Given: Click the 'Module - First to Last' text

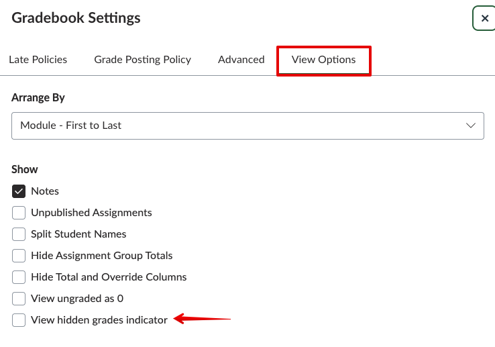Looking at the screenshot, I should [x=70, y=126].
